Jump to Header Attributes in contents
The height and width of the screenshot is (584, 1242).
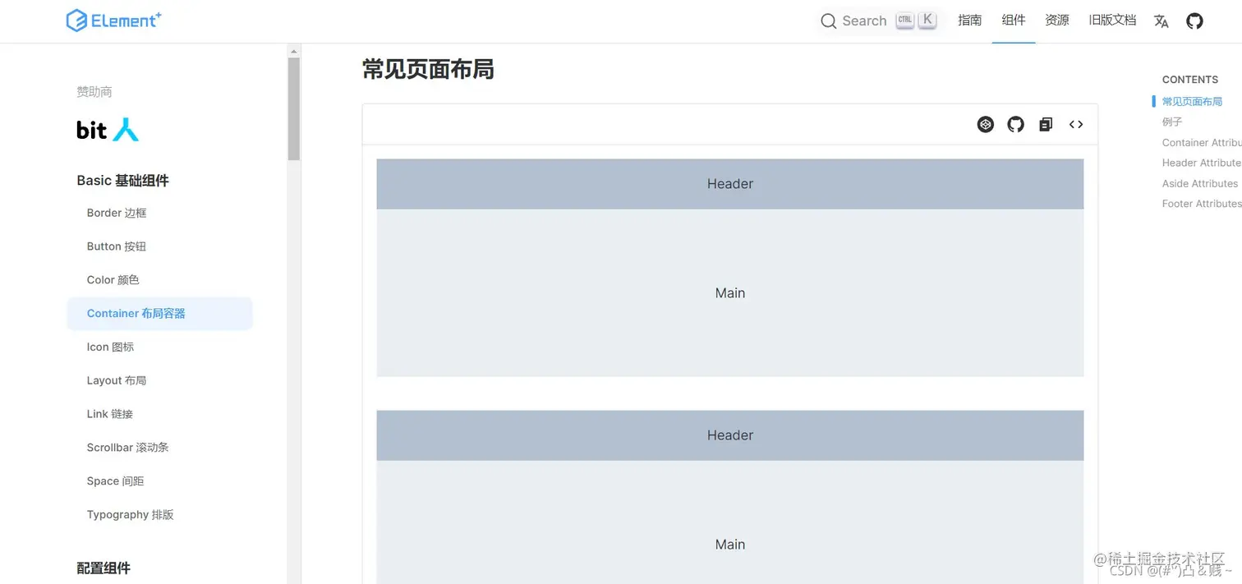[1202, 163]
